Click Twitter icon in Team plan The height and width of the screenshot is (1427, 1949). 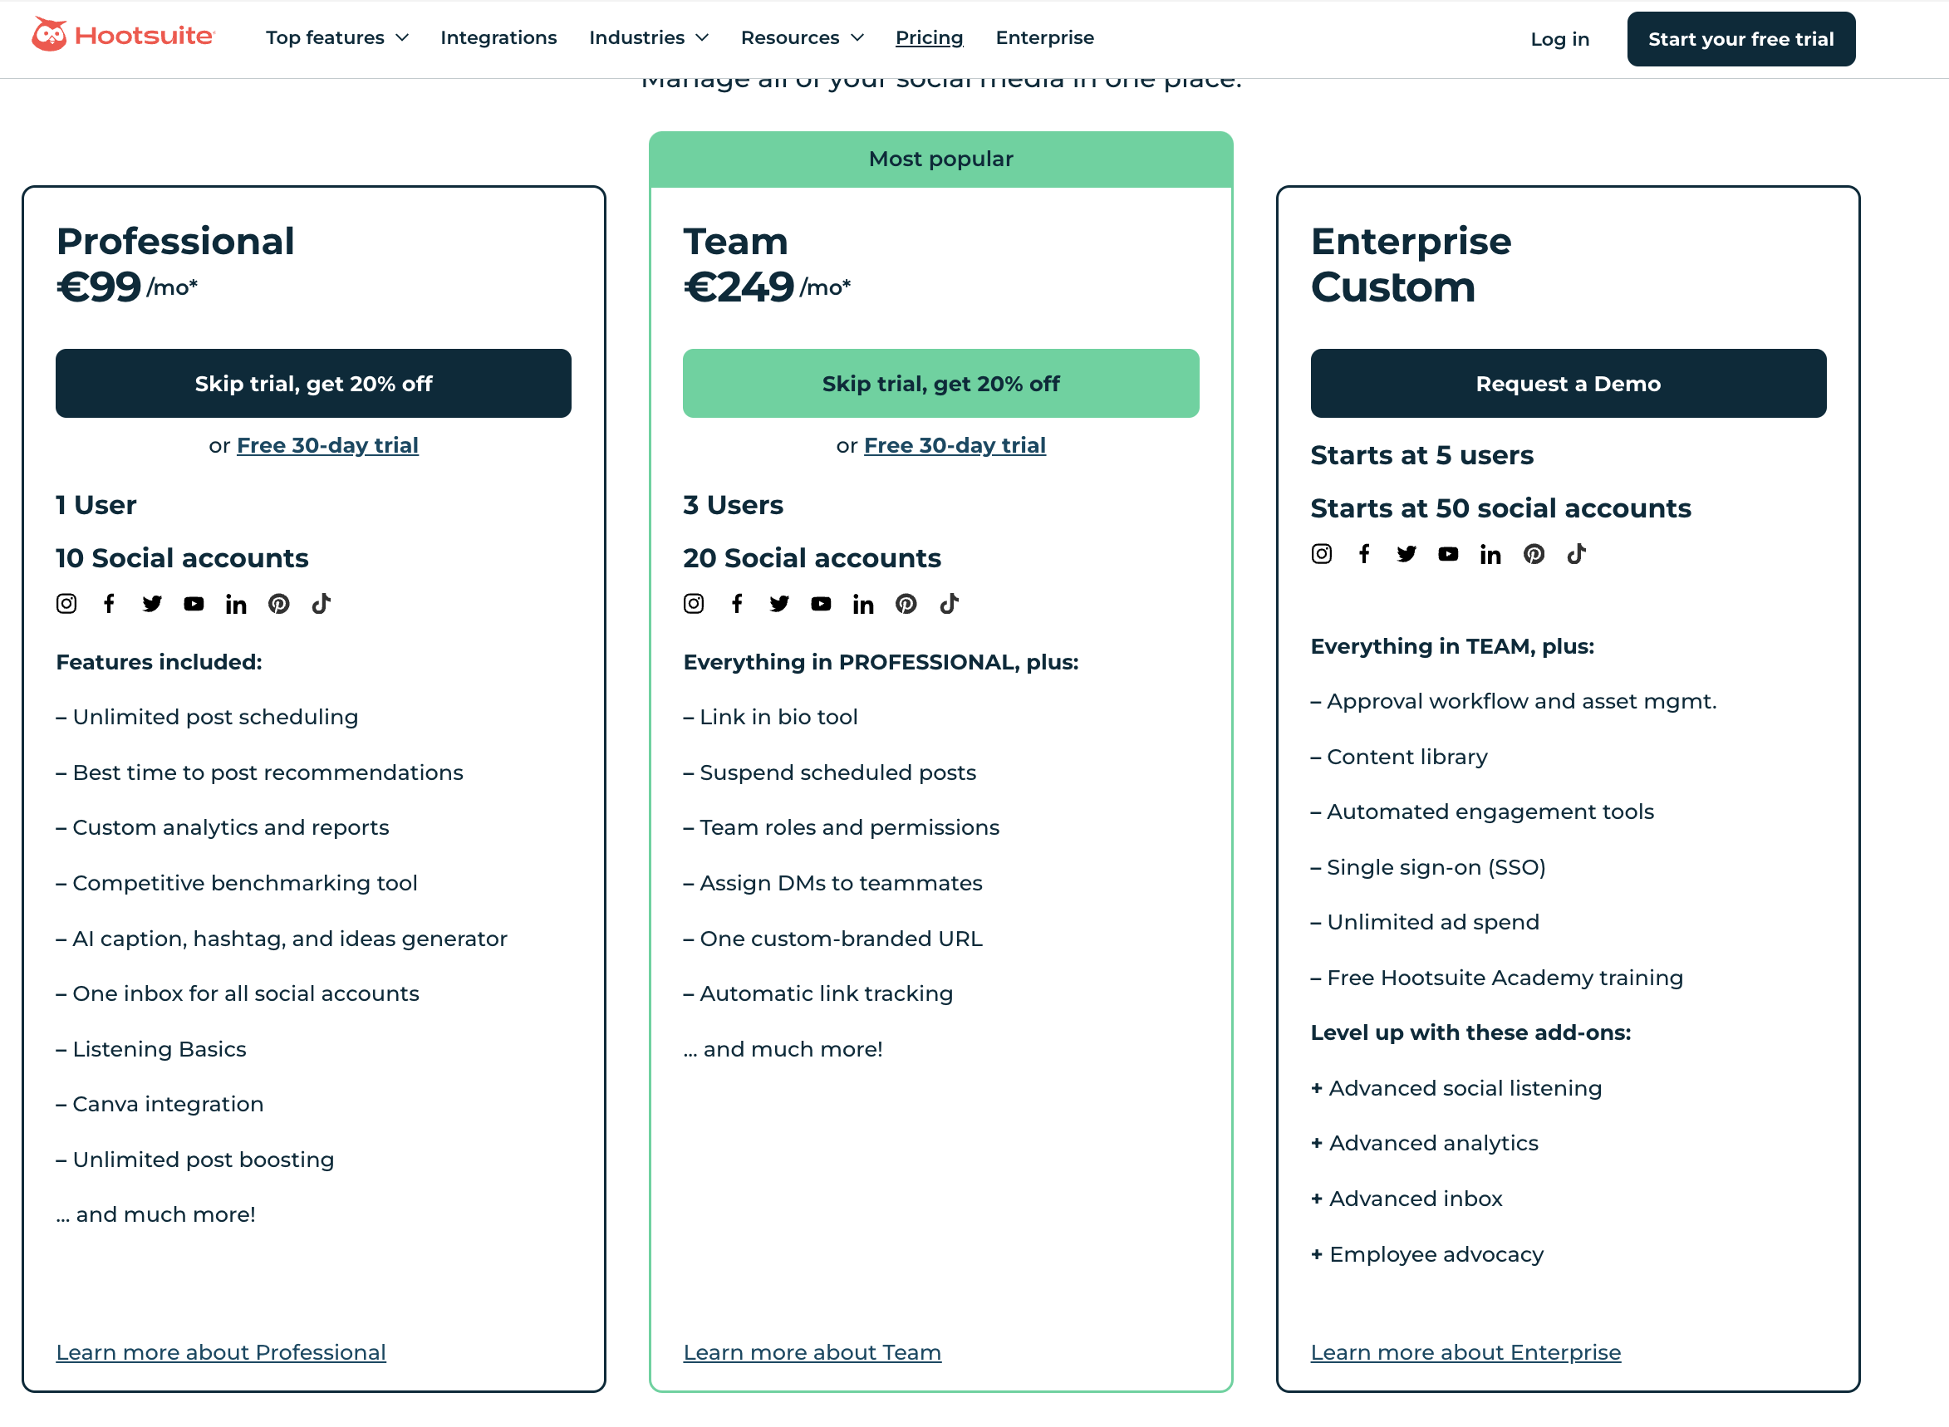(x=779, y=604)
